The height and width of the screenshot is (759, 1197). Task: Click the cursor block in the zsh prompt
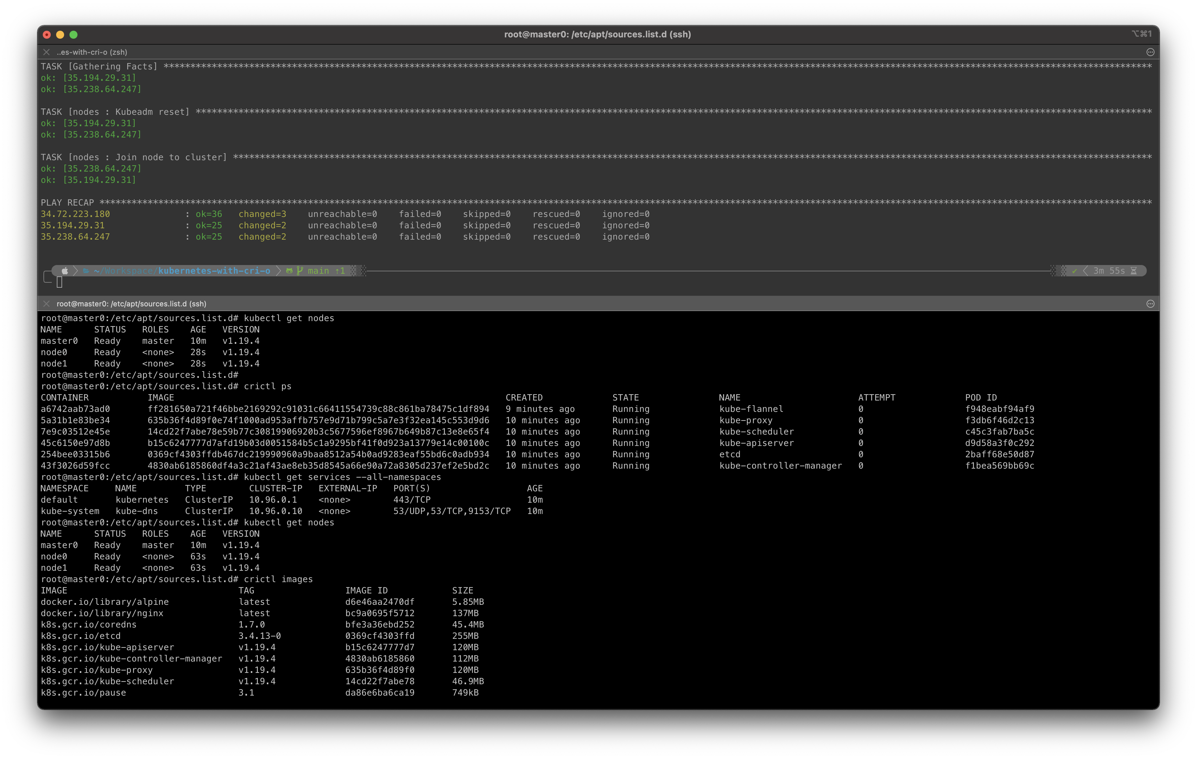60,282
